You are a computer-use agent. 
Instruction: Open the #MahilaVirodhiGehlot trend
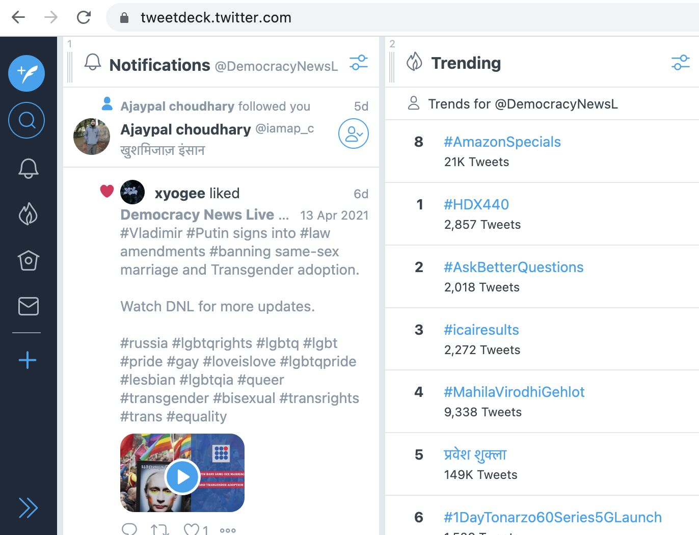click(x=514, y=392)
